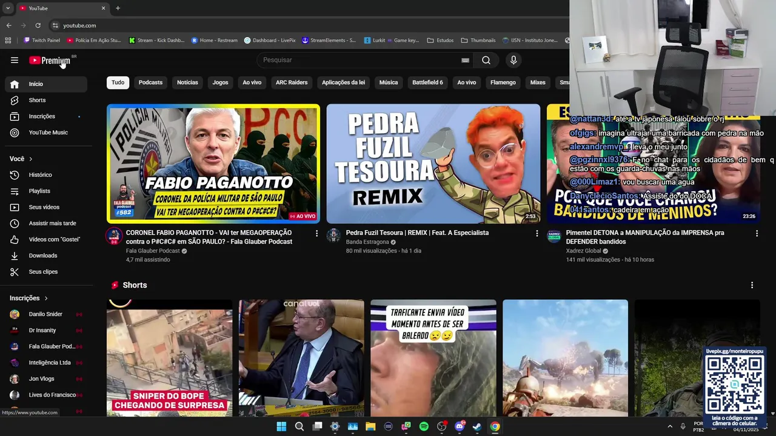Image resolution: width=776 pixels, height=436 pixels.
Task: Open the Twitch Painel bookmark
Action: tap(42, 41)
